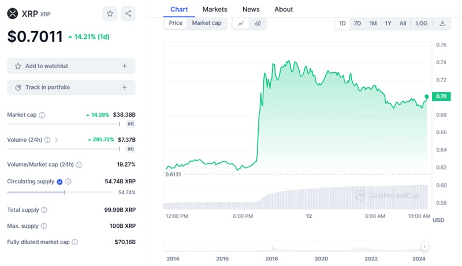Set chart range to All
The image size is (462, 266).
coord(403,23)
